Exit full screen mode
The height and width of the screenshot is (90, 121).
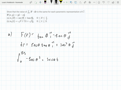[x=118, y=2]
